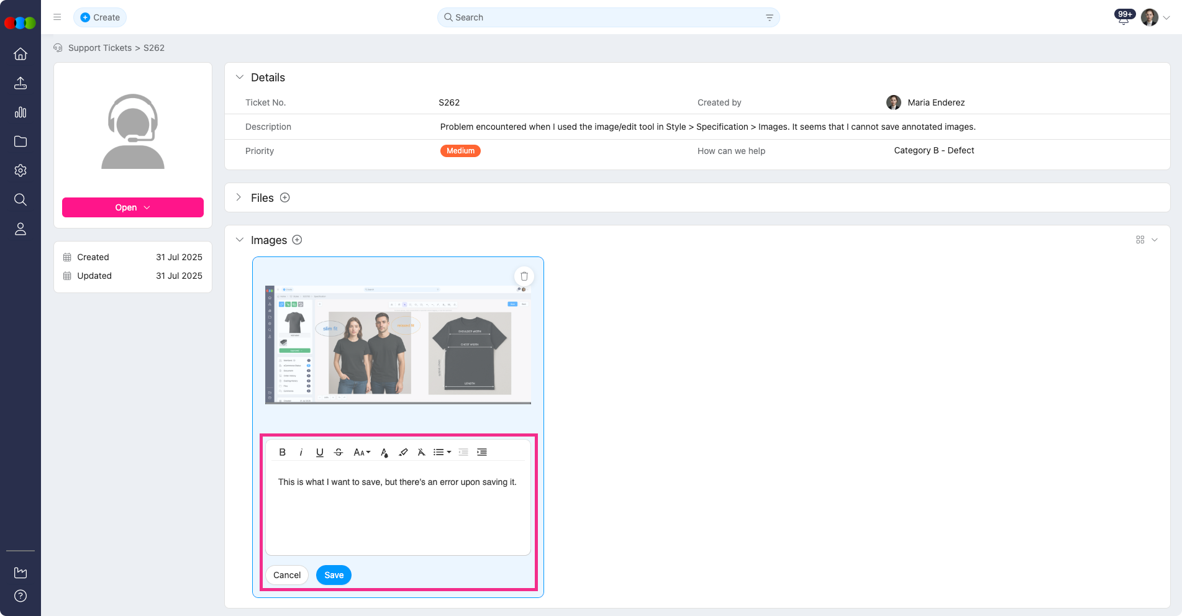Open the analytics bar chart sidebar icon

(x=20, y=112)
